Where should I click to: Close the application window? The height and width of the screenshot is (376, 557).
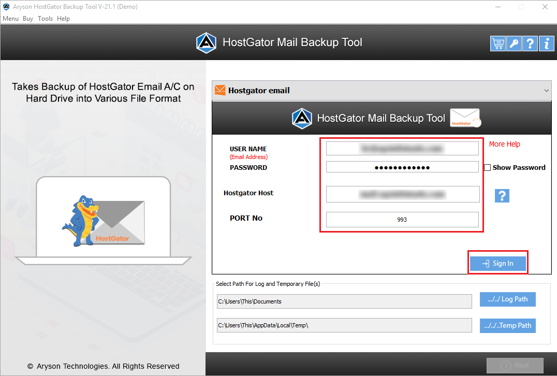(545, 7)
